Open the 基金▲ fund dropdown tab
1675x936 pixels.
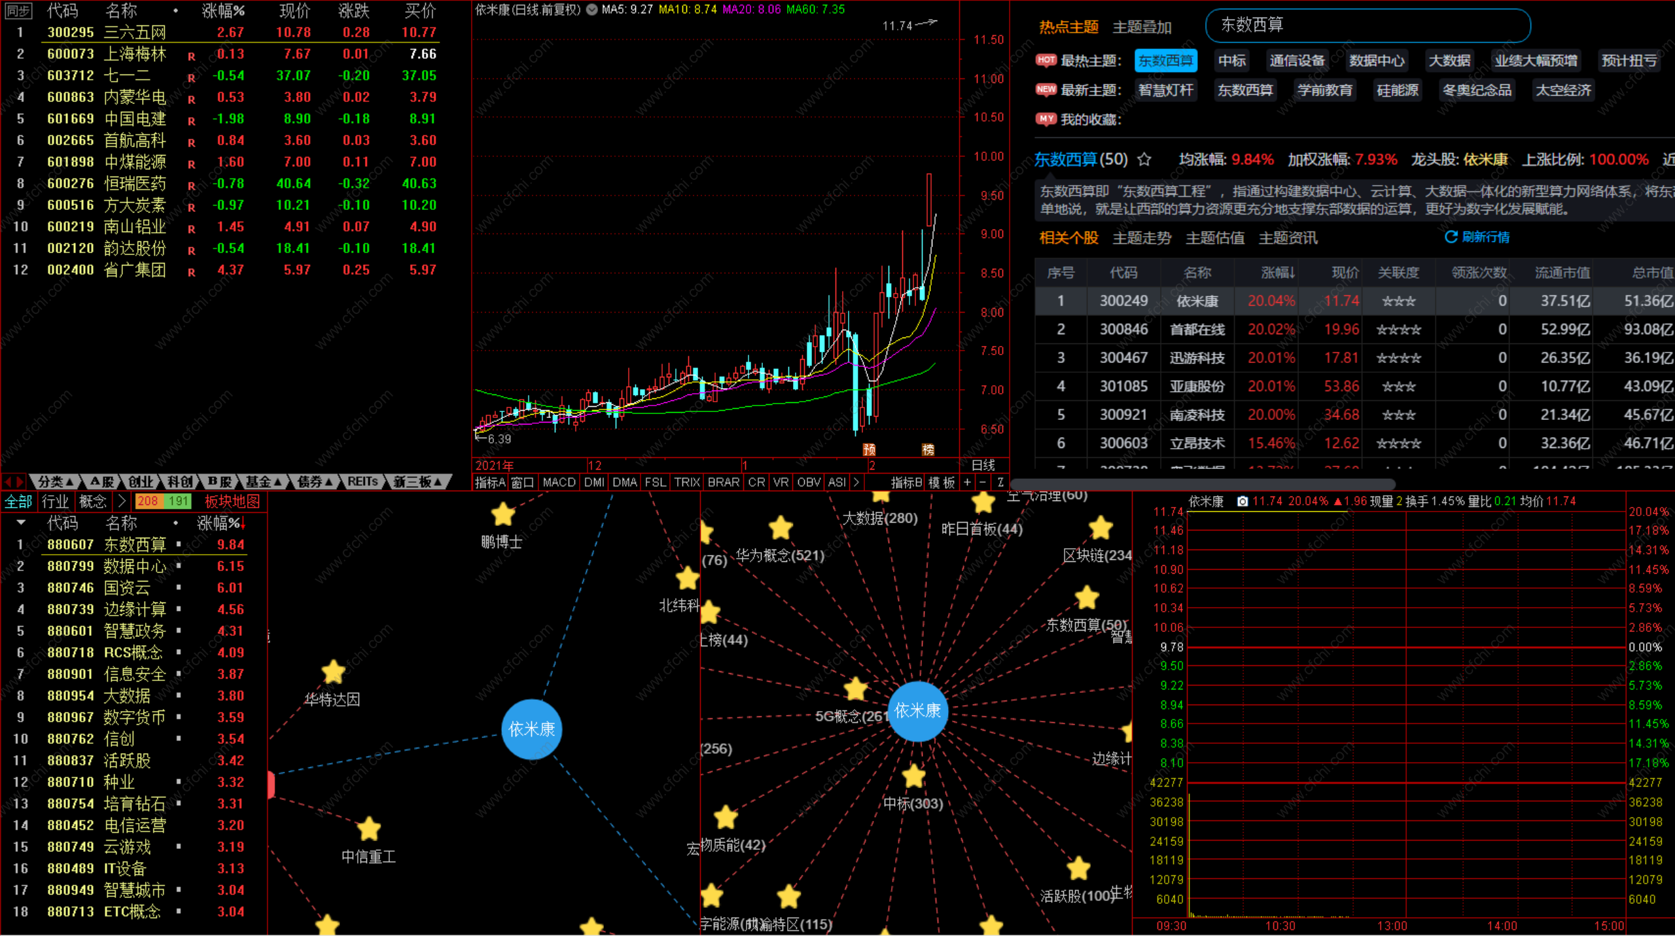coord(263,482)
